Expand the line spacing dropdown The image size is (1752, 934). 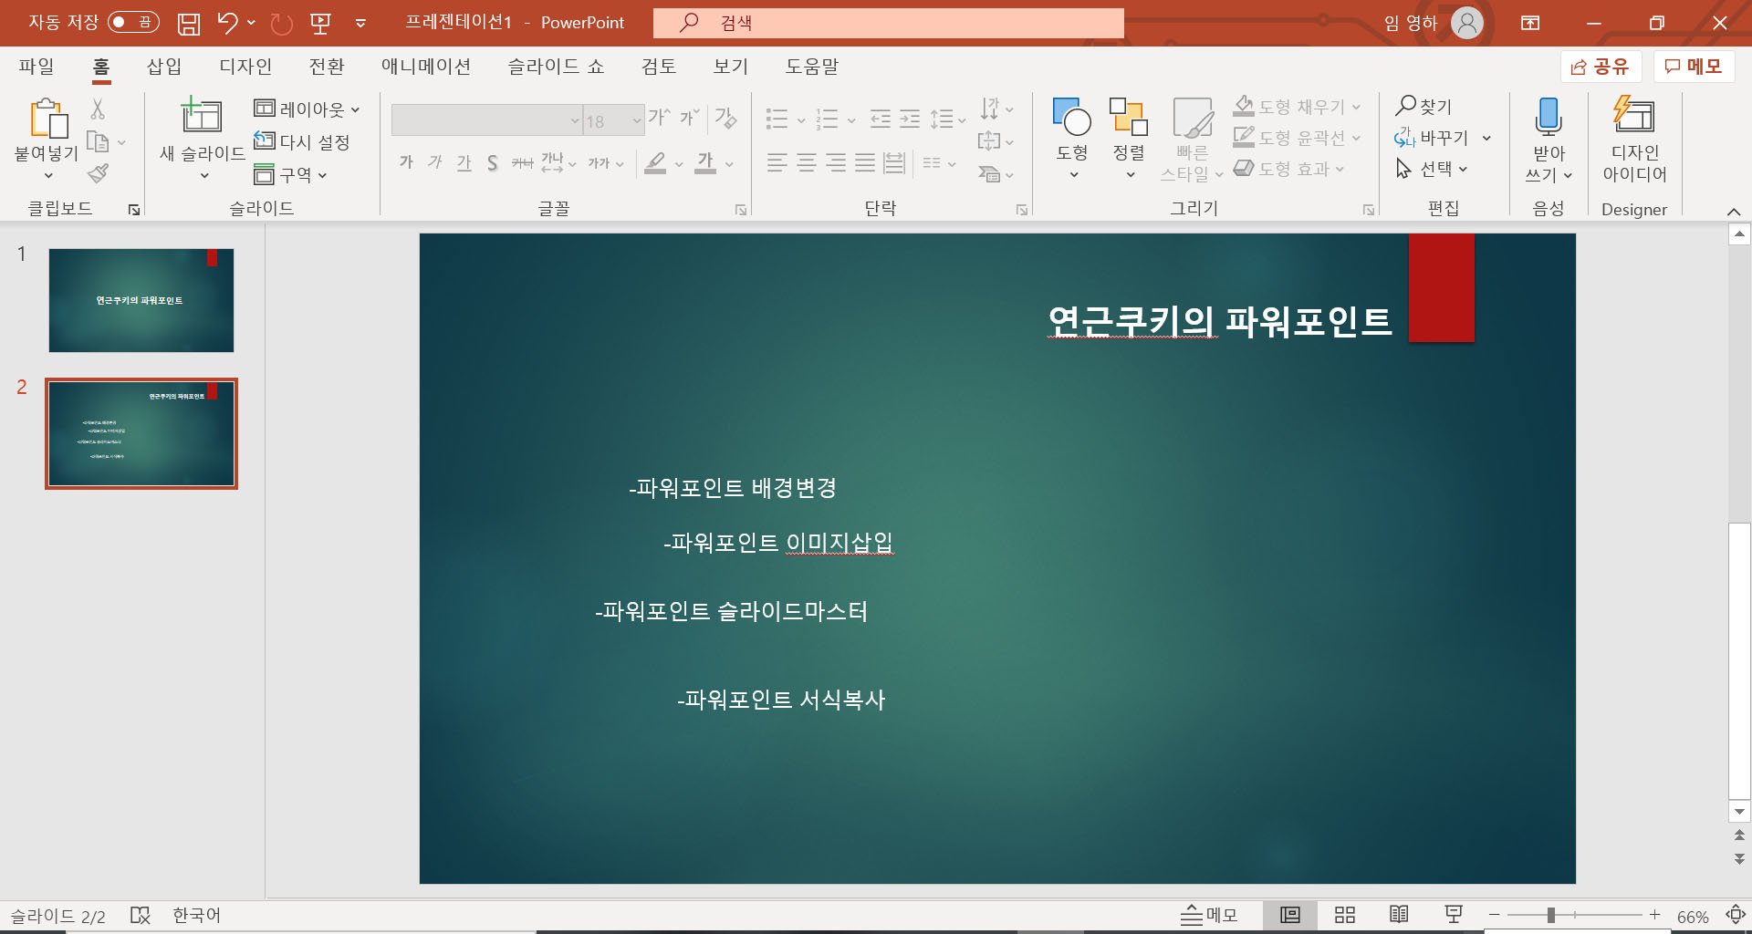(x=962, y=120)
